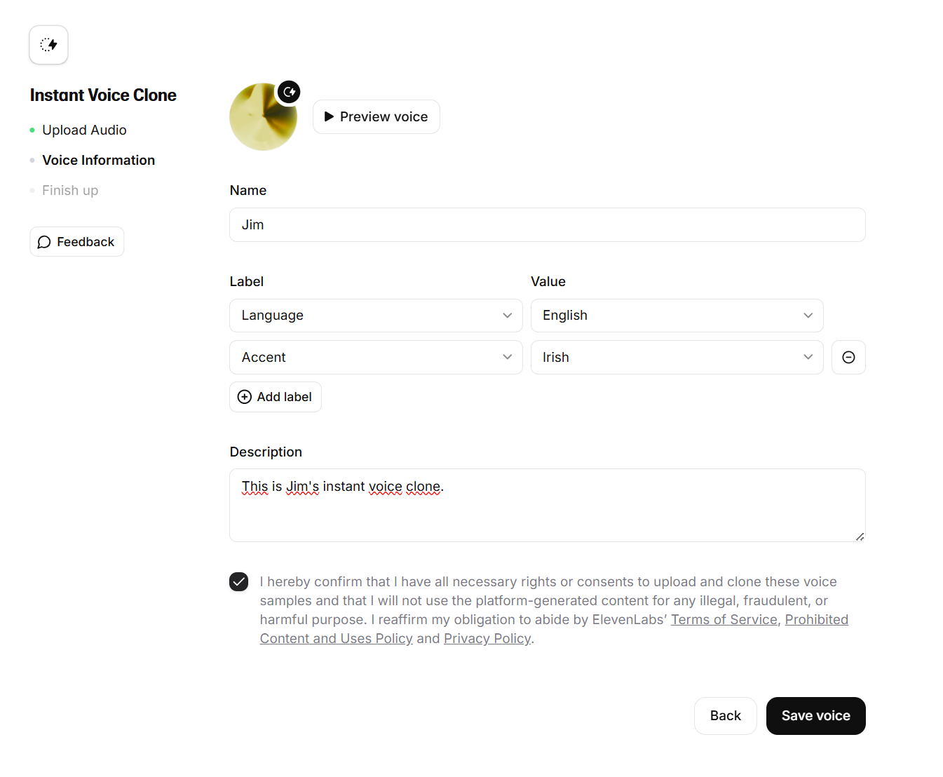Jump to the Finish up step

[x=70, y=191]
